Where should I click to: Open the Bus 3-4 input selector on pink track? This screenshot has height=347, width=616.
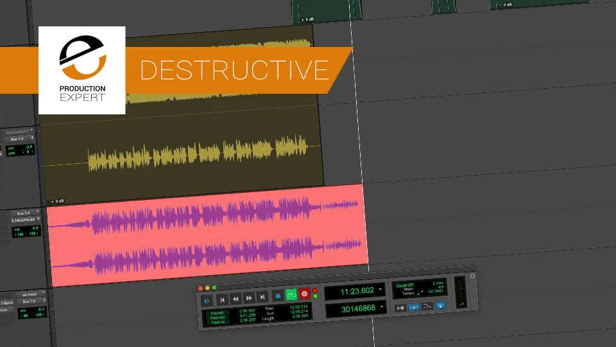click(x=26, y=213)
